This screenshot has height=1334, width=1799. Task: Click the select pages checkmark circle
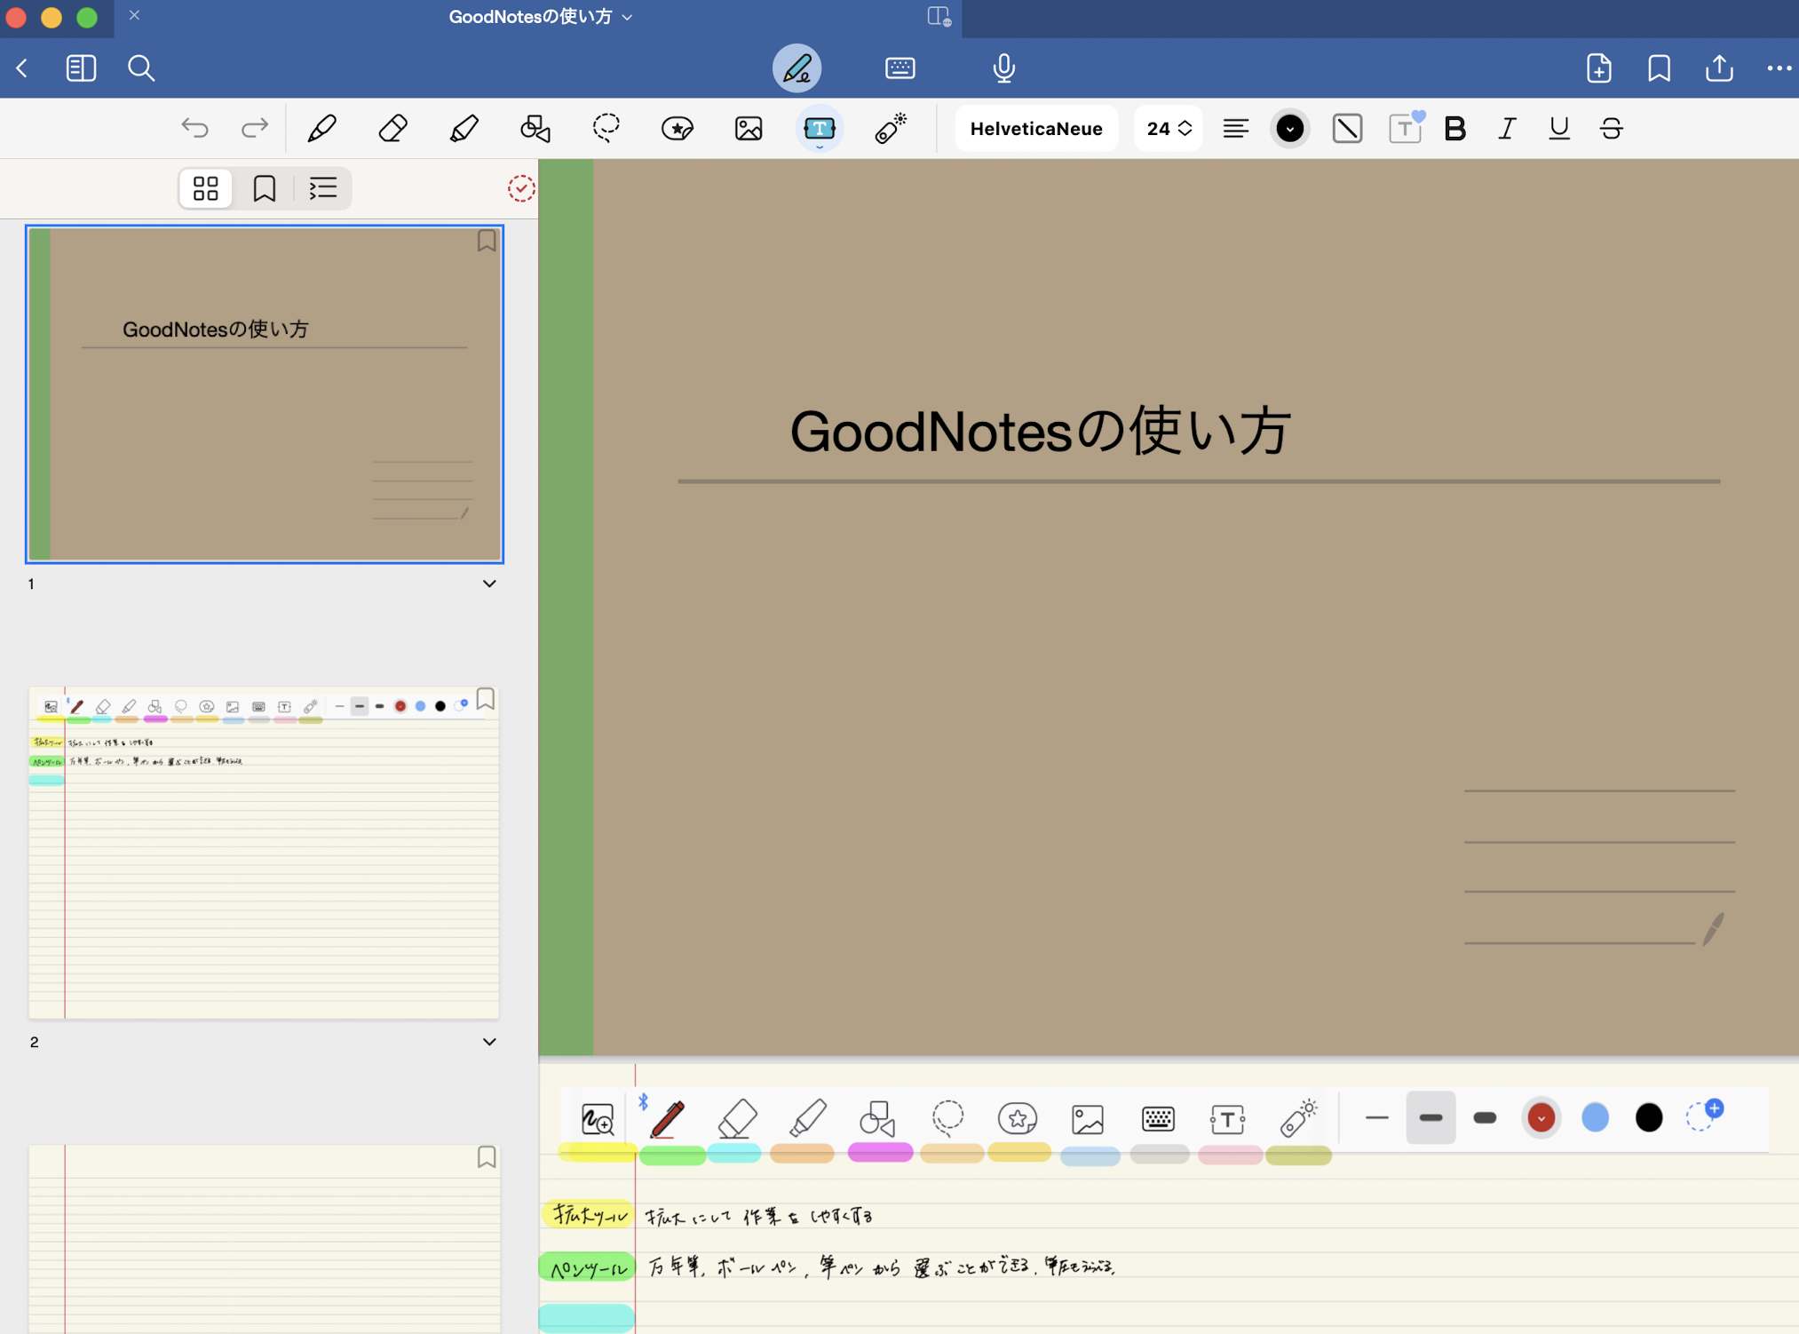click(x=521, y=188)
